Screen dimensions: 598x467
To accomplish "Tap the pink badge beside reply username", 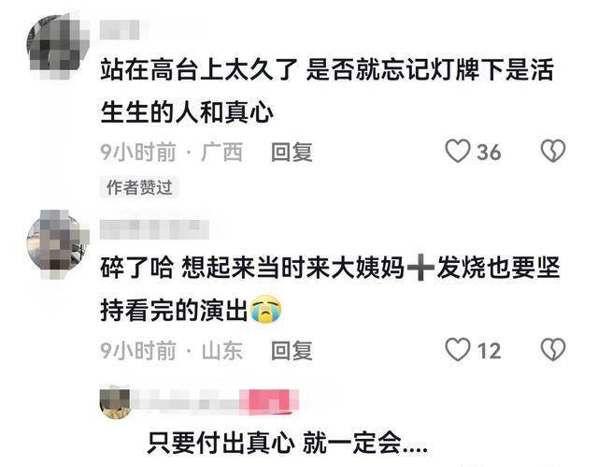I will pyautogui.click(x=270, y=401).
